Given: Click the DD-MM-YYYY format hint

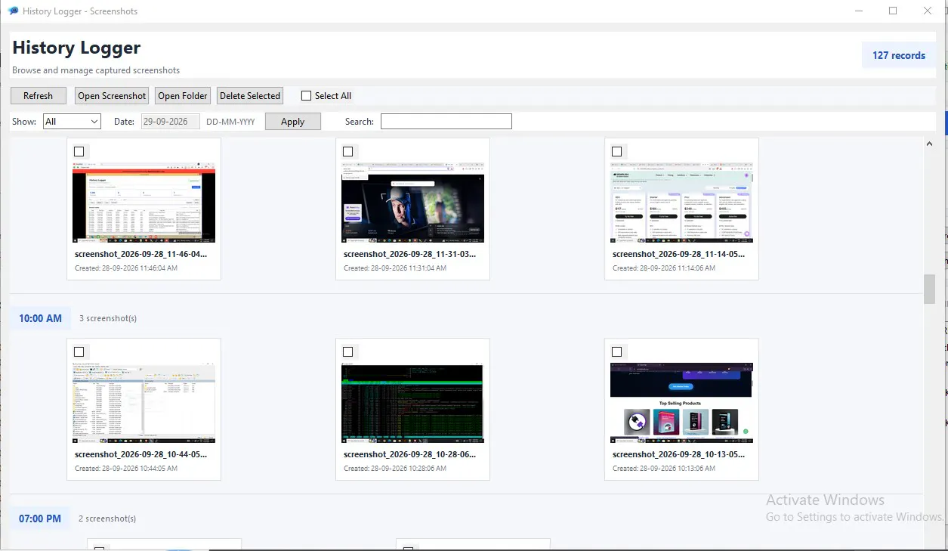Looking at the screenshot, I should click(230, 122).
